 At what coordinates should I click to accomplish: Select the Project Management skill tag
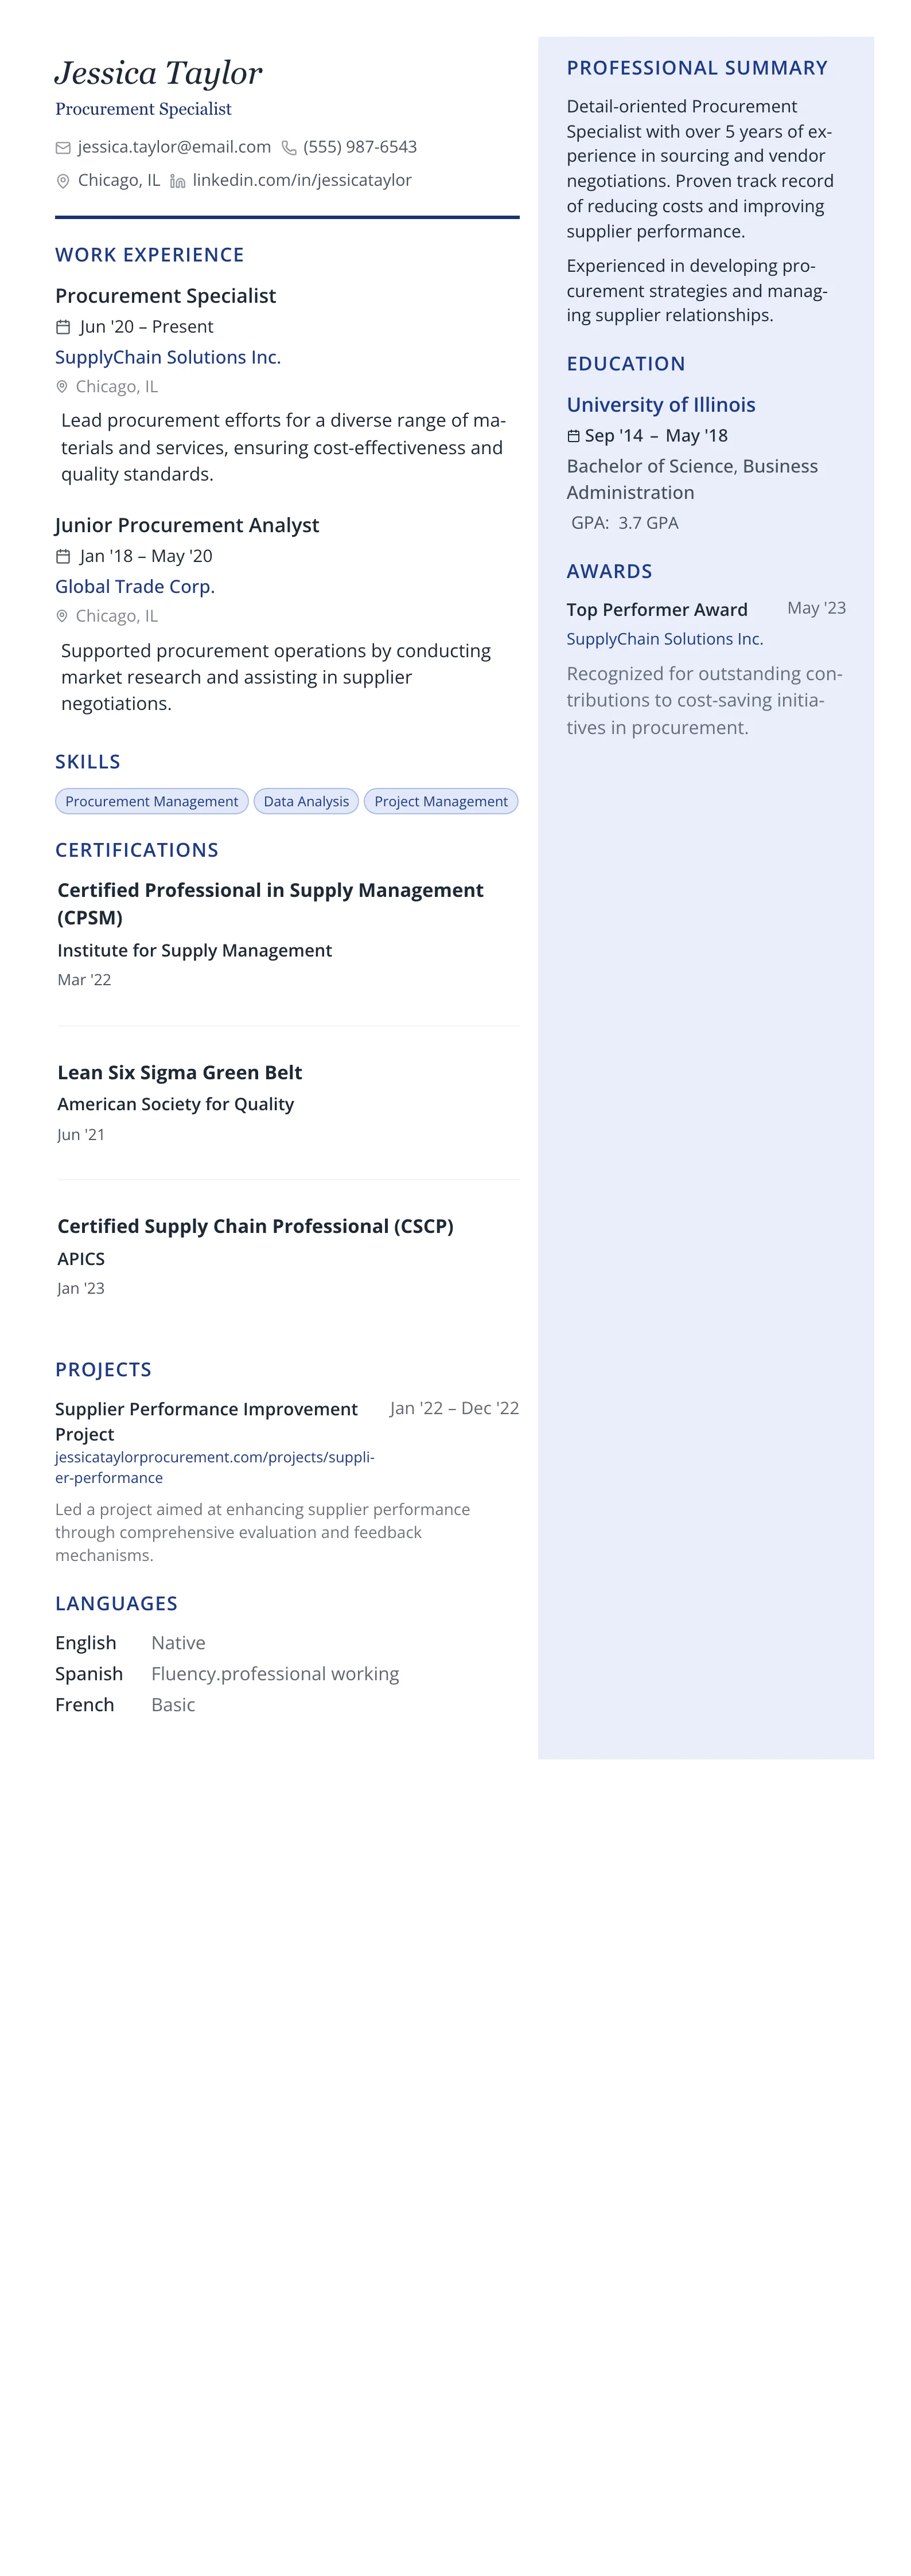click(441, 801)
